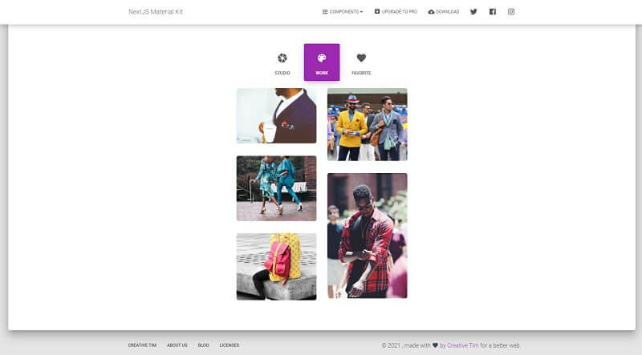Click the camera aperture Studio icon

282,58
